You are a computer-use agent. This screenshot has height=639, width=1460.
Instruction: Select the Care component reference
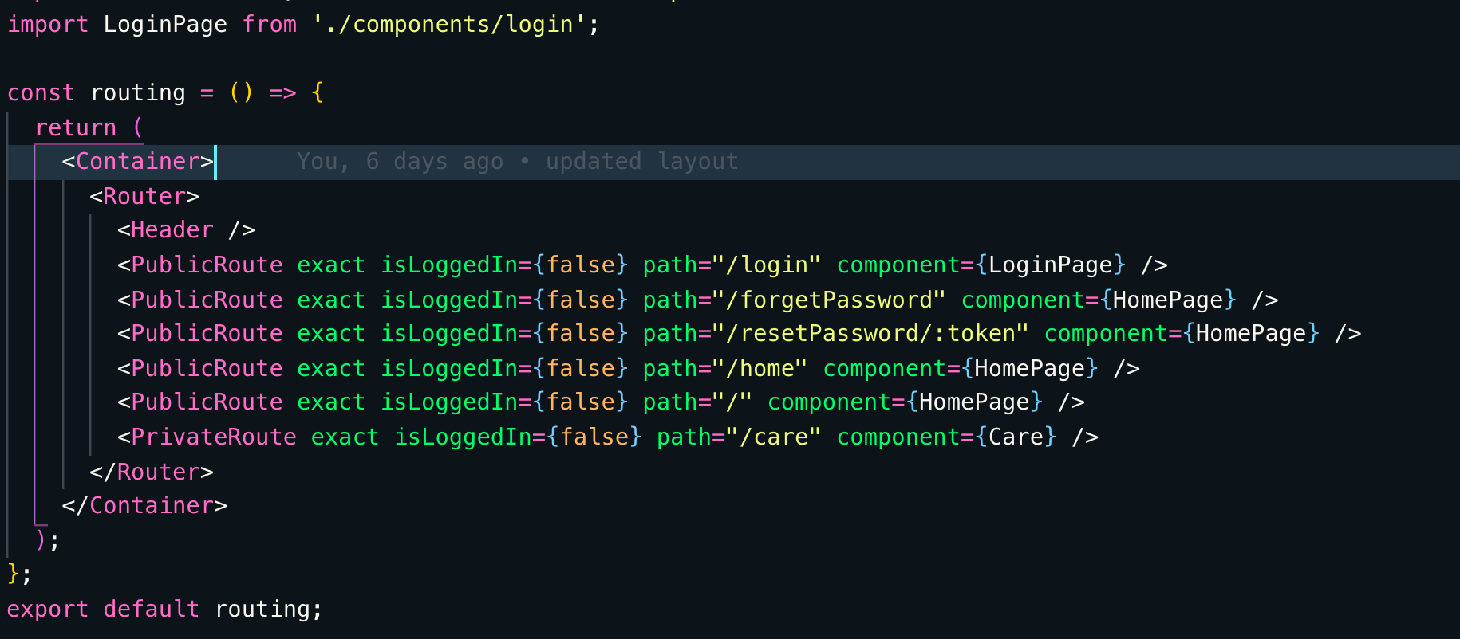pos(1016,437)
